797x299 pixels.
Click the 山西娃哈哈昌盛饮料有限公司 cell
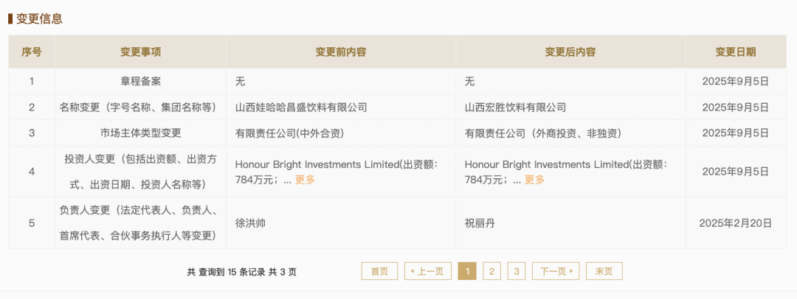tap(301, 107)
